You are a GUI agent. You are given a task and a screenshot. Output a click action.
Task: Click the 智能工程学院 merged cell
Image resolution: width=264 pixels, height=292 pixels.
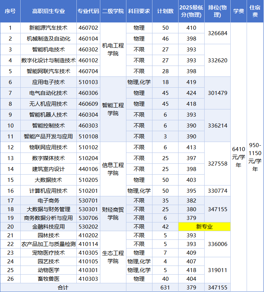[x=113, y=109]
